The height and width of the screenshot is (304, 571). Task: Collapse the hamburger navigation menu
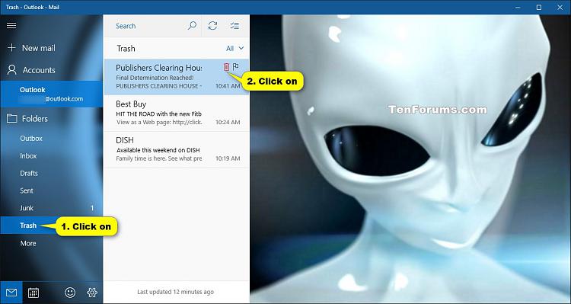[x=11, y=25]
